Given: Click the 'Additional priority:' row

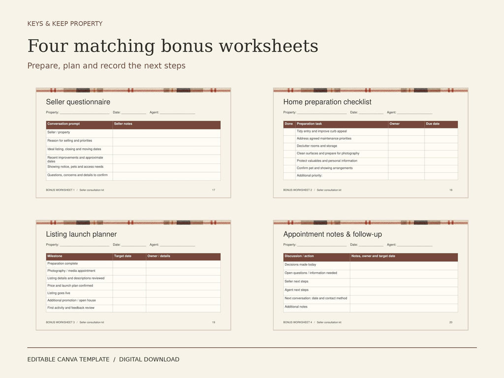Looking at the screenshot, I should tap(371, 176).
